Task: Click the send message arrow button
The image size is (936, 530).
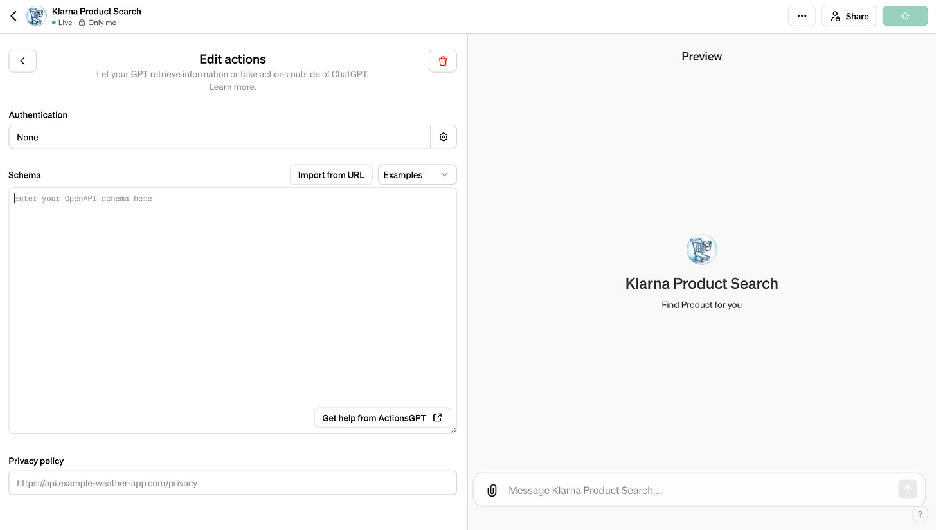Action: click(908, 489)
